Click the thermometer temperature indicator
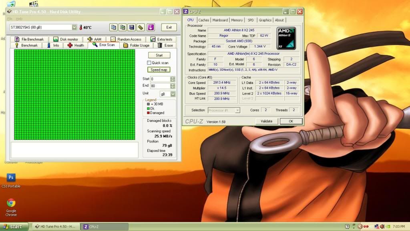The image size is (410, 231). point(80,27)
